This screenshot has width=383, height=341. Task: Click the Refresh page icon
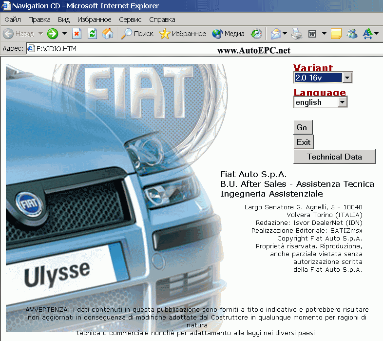point(92,34)
